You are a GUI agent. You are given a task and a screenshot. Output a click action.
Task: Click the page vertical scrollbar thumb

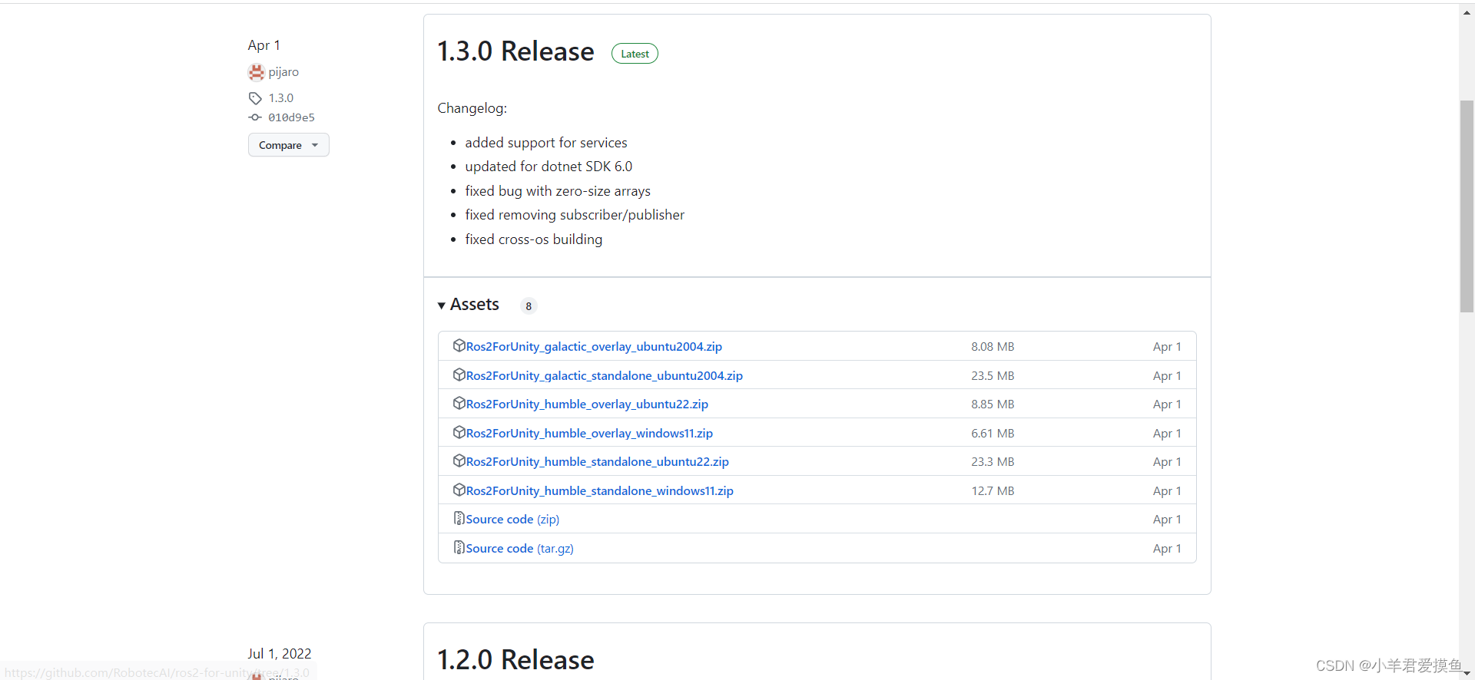[1467, 206]
